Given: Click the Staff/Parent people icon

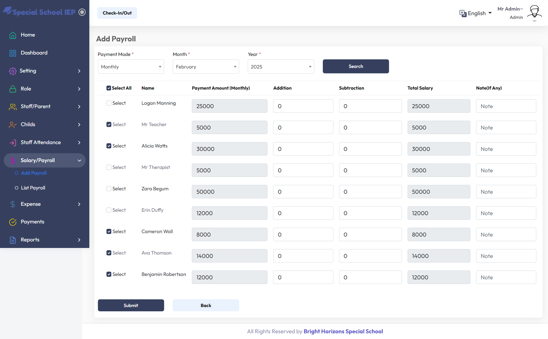Looking at the screenshot, I should [13, 106].
